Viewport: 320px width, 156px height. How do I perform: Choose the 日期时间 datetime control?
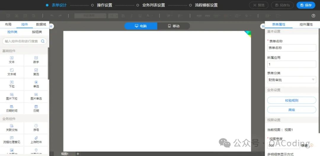coord(12,108)
